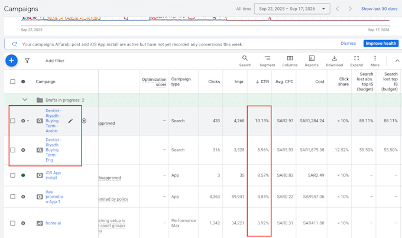Sort by the Campaign type column header
This screenshot has width=402, height=238.
coord(181,81)
